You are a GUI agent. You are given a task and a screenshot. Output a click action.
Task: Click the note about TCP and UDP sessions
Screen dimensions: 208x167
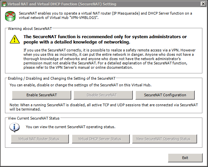tap(104, 107)
